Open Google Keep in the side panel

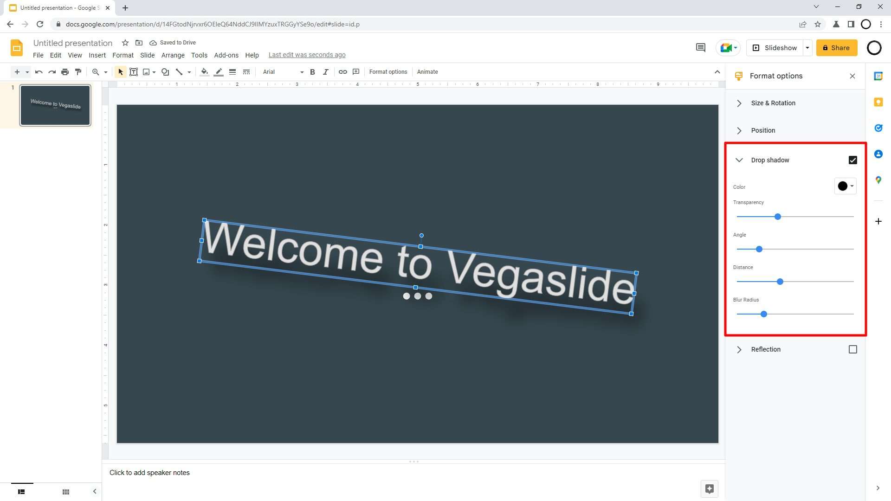878,102
